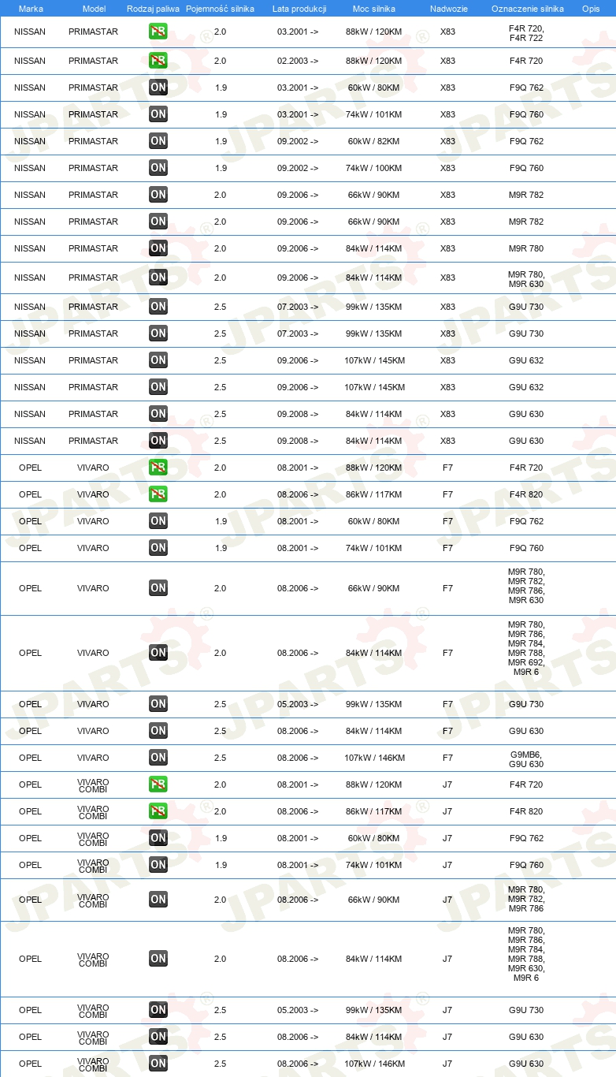
Task: Select '05.2003 ->' in Vivaro F7 row
Action: [x=298, y=704]
